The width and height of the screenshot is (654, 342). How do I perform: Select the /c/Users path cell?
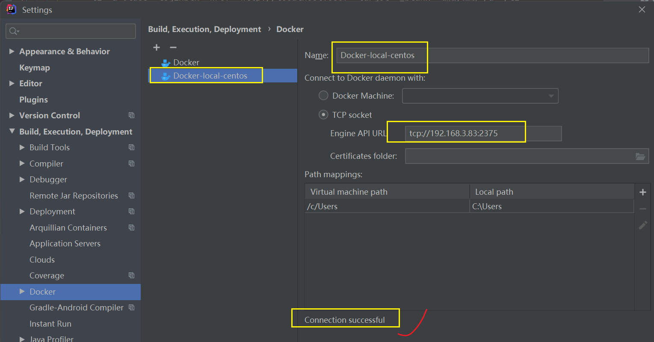(387, 206)
